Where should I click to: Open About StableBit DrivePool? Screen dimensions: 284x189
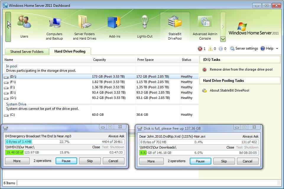click(229, 91)
